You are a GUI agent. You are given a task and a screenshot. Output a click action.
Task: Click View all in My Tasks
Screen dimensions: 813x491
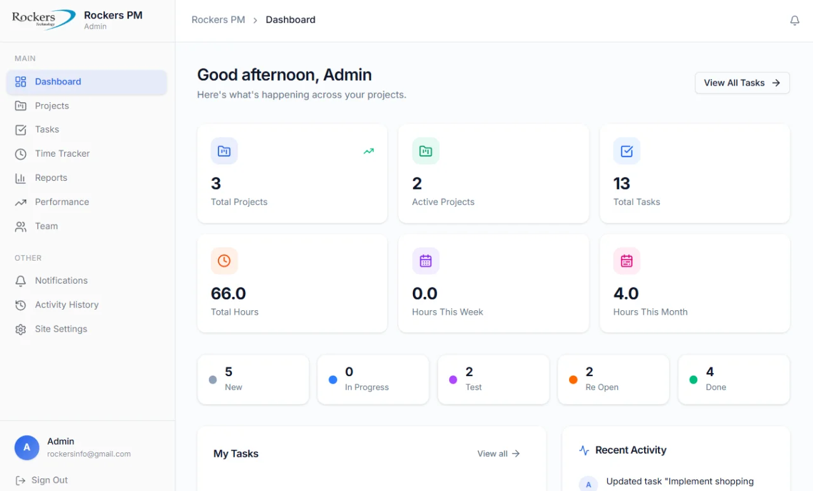click(499, 454)
